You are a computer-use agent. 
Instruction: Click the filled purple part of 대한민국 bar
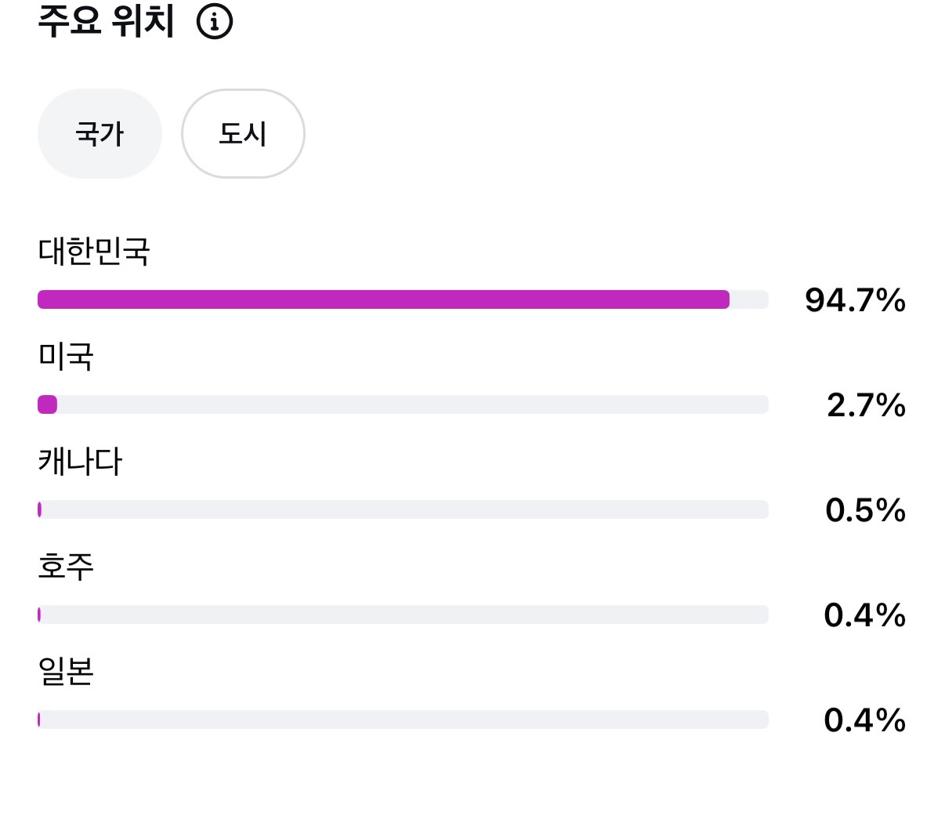[383, 299]
